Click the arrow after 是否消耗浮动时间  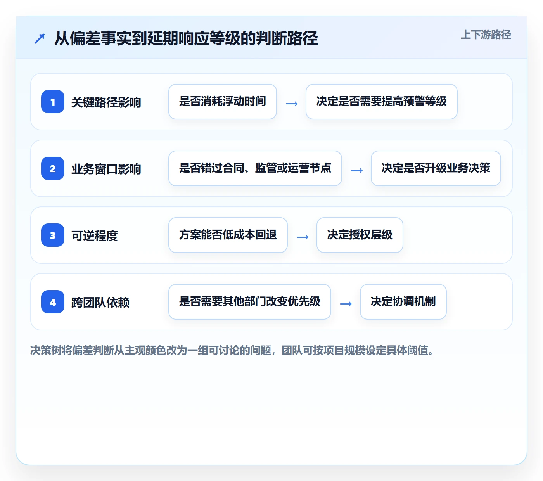[x=292, y=104]
